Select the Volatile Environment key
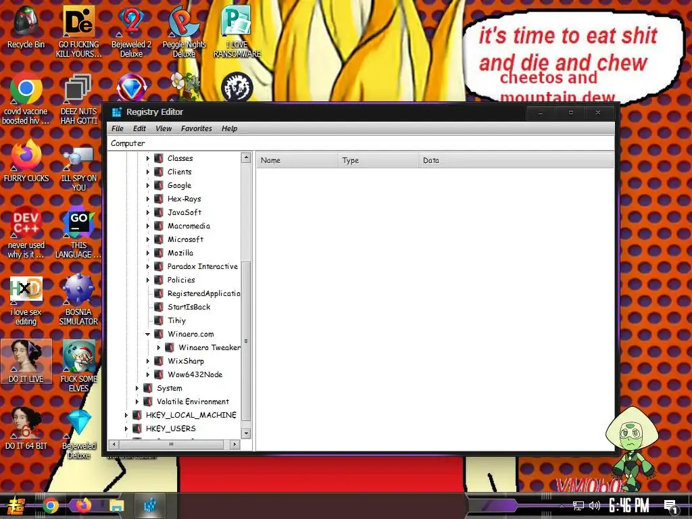This screenshot has width=692, height=519. coord(193,401)
